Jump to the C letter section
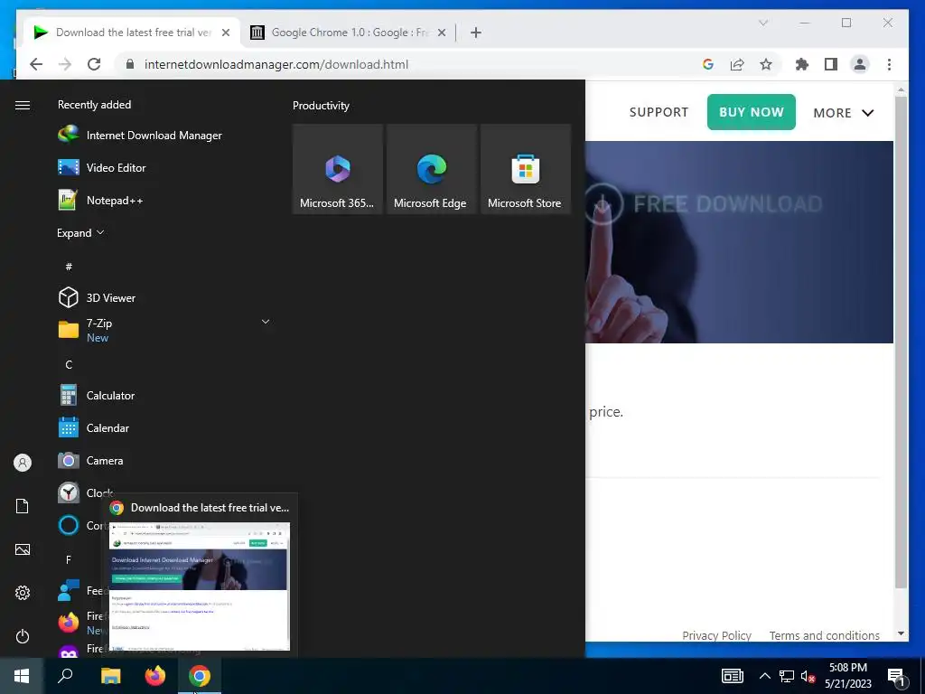This screenshot has width=925, height=694. click(69, 365)
